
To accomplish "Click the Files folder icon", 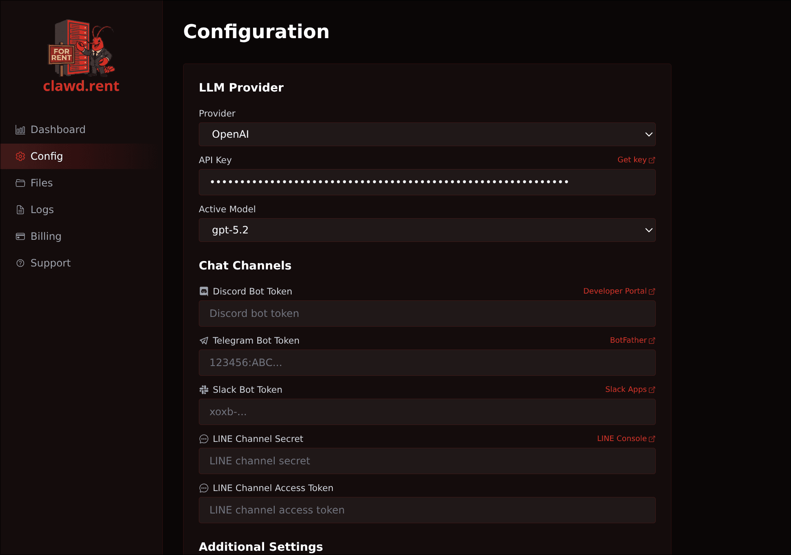I will point(20,183).
